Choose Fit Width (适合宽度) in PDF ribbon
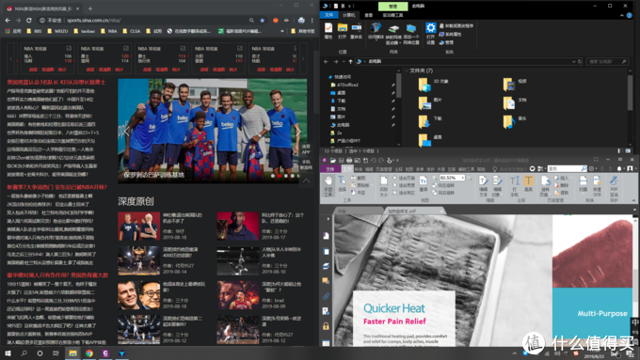Image resolution: width=640 pixels, height=360 pixels. pos(404,185)
